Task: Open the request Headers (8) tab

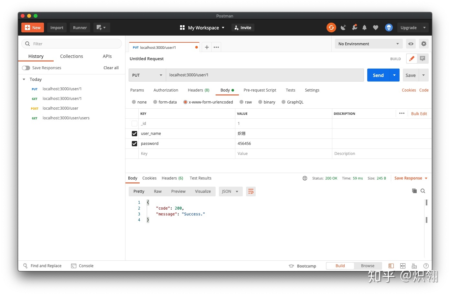Action: [x=198, y=90]
